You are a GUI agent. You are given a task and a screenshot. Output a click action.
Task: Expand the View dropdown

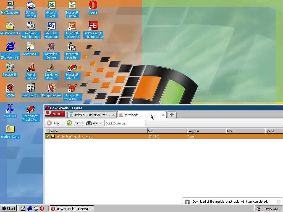pos(94,123)
